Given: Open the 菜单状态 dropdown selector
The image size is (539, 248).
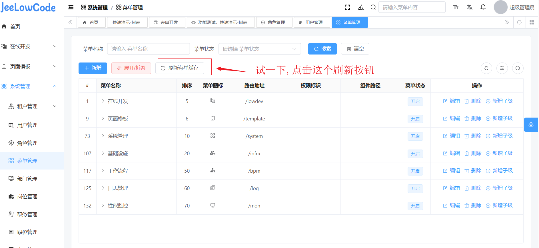Looking at the screenshot, I should coord(259,49).
